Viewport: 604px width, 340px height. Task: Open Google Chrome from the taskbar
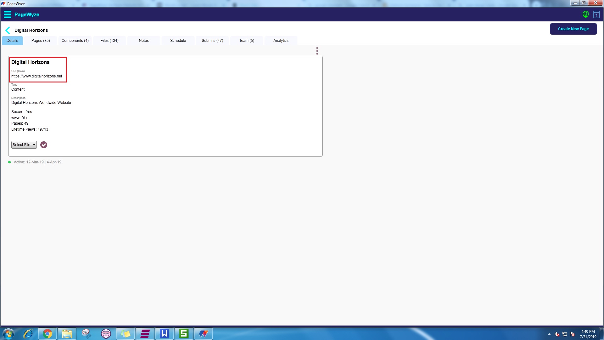(48, 334)
